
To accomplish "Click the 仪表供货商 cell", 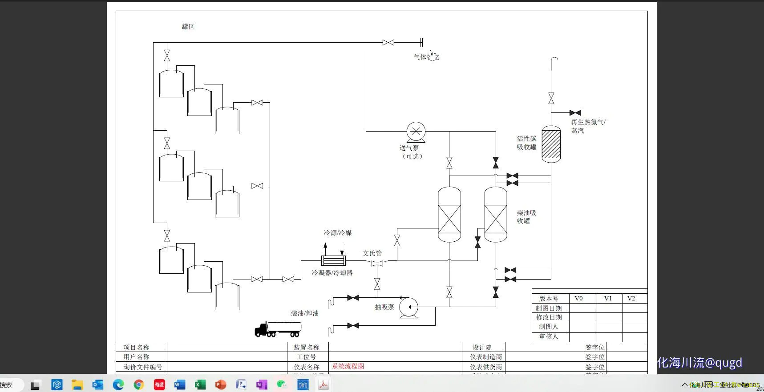I will coord(484,367).
